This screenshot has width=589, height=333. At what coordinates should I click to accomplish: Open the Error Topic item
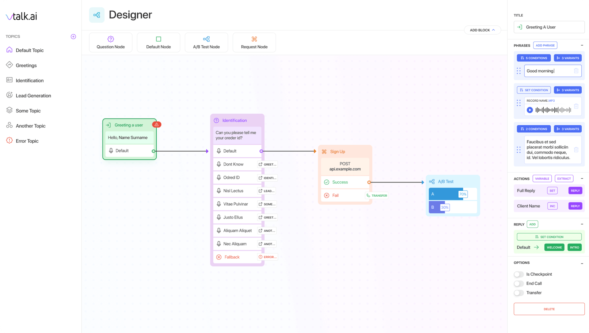(27, 141)
